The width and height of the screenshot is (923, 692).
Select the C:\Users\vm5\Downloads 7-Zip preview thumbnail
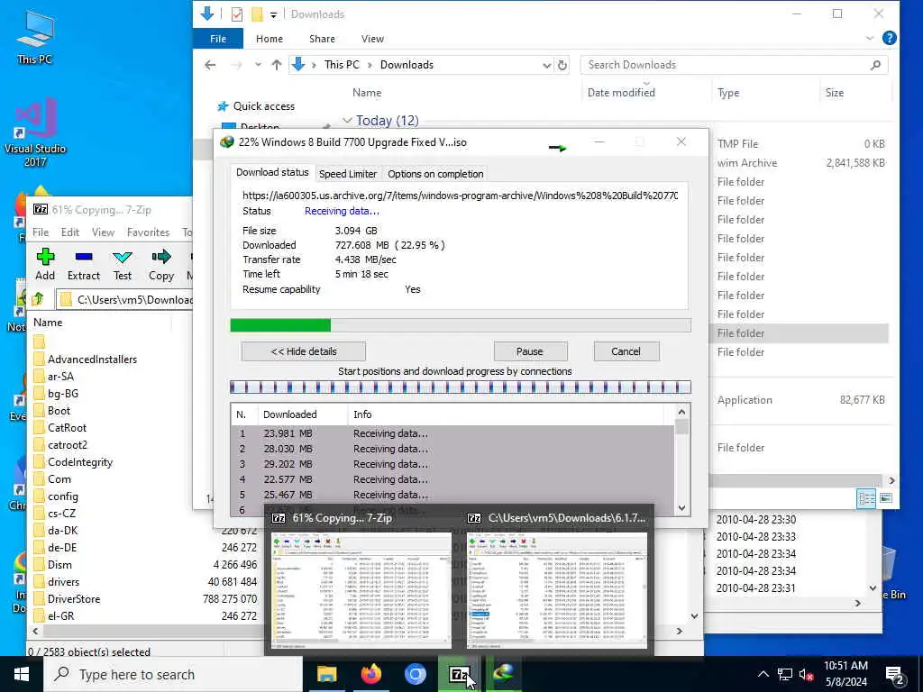[557, 579]
